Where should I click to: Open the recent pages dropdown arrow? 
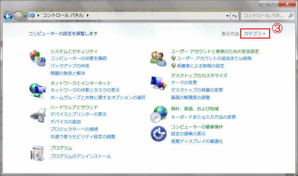[25, 16]
